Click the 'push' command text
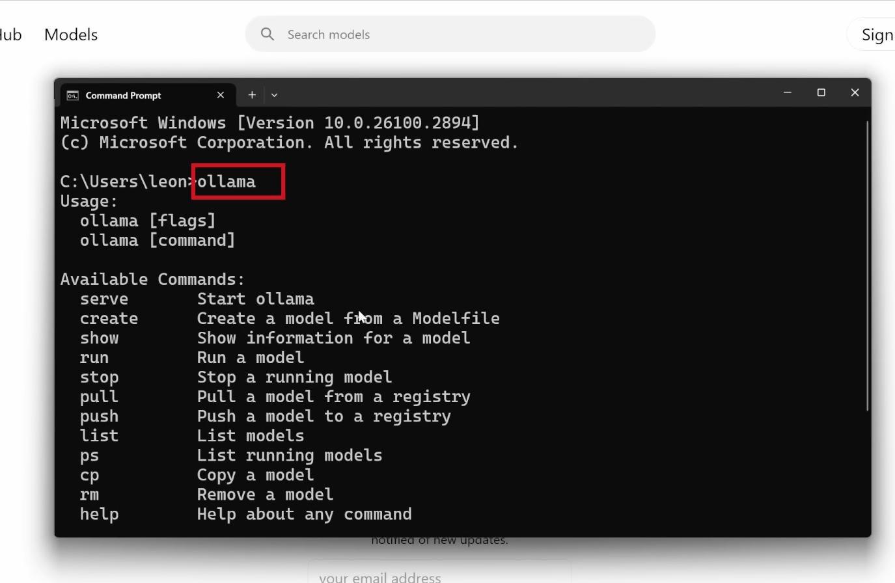Viewport: 895px width, 583px height. coord(99,416)
